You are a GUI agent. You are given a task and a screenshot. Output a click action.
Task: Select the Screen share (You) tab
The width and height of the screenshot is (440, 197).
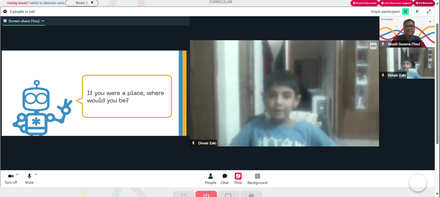24,21
